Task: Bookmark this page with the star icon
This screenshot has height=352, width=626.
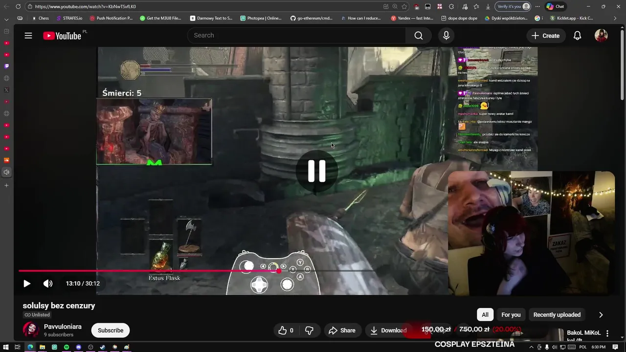Action: click(404, 6)
